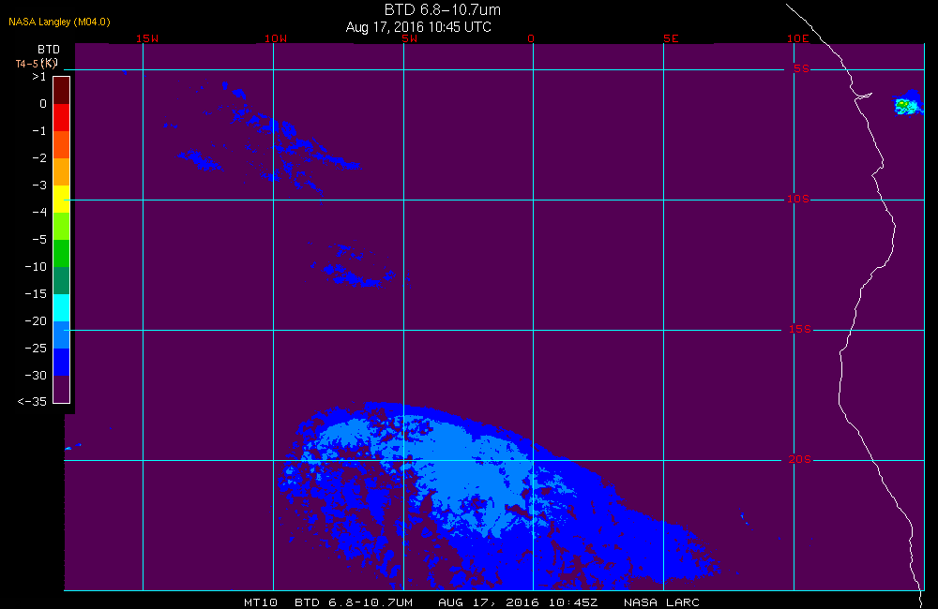Choose the dark blue segment between -25 and -30
Screen dimensions: 938x609
[62, 362]
